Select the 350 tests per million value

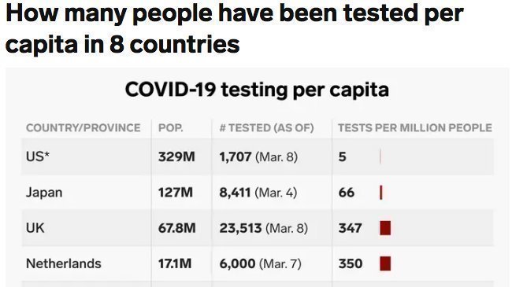[351, 263]
